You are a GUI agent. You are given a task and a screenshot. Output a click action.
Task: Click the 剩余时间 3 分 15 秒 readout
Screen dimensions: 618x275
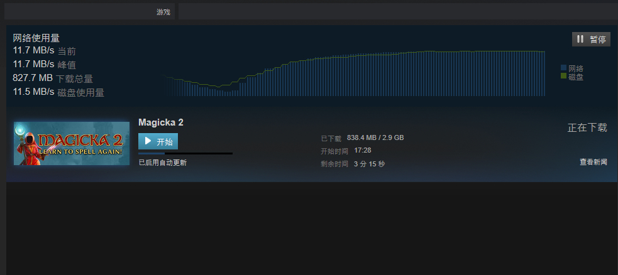[353, 164]
